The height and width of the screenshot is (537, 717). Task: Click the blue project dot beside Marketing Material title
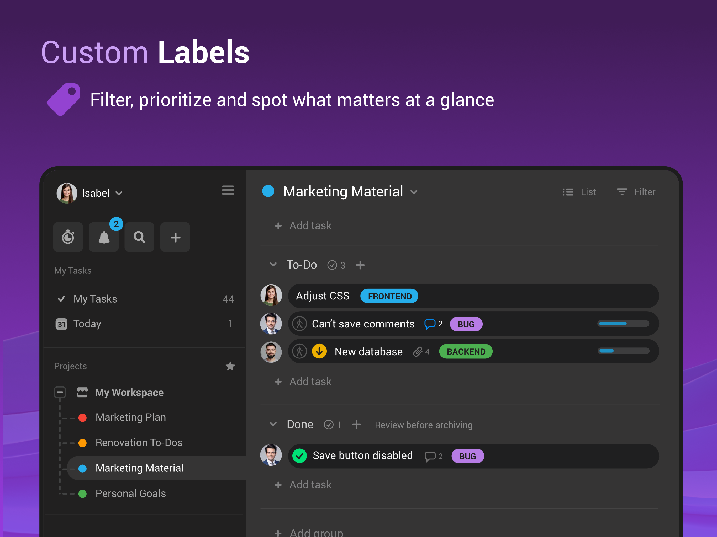coord(268,191)
